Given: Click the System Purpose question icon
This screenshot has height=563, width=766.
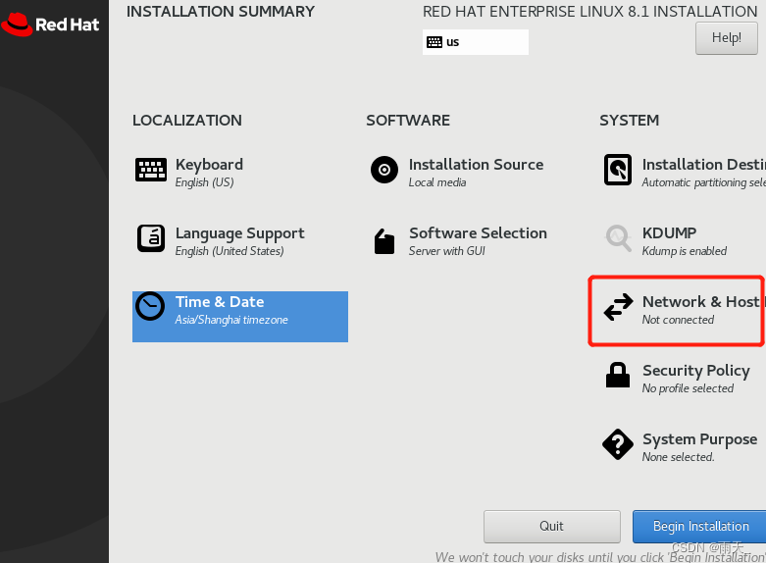Looking at the screenshot, I should coord(618,444).
